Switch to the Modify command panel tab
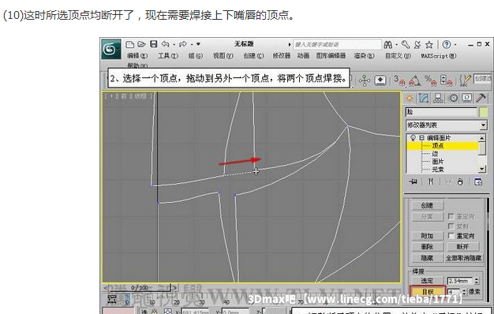This screenshot has height=314, width=494. 424,99
